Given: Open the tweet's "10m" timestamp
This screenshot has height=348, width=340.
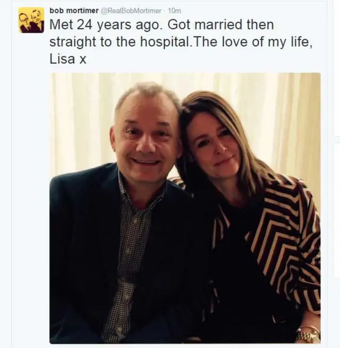Looking at the screenshot, I should click(174, 10).
